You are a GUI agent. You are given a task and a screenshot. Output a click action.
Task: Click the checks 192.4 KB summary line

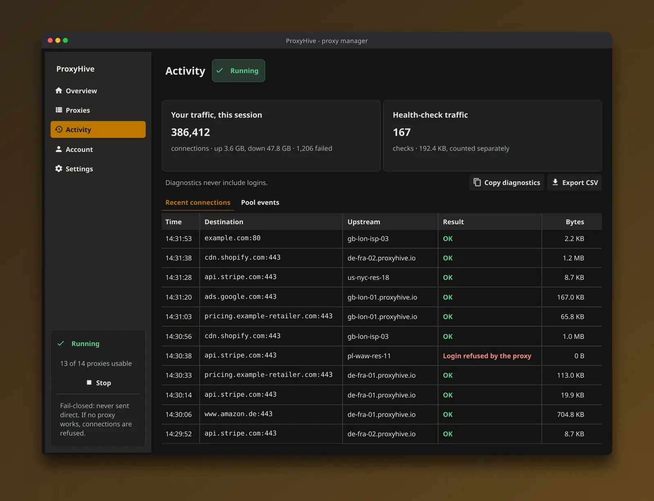click(x=451, y=148)
